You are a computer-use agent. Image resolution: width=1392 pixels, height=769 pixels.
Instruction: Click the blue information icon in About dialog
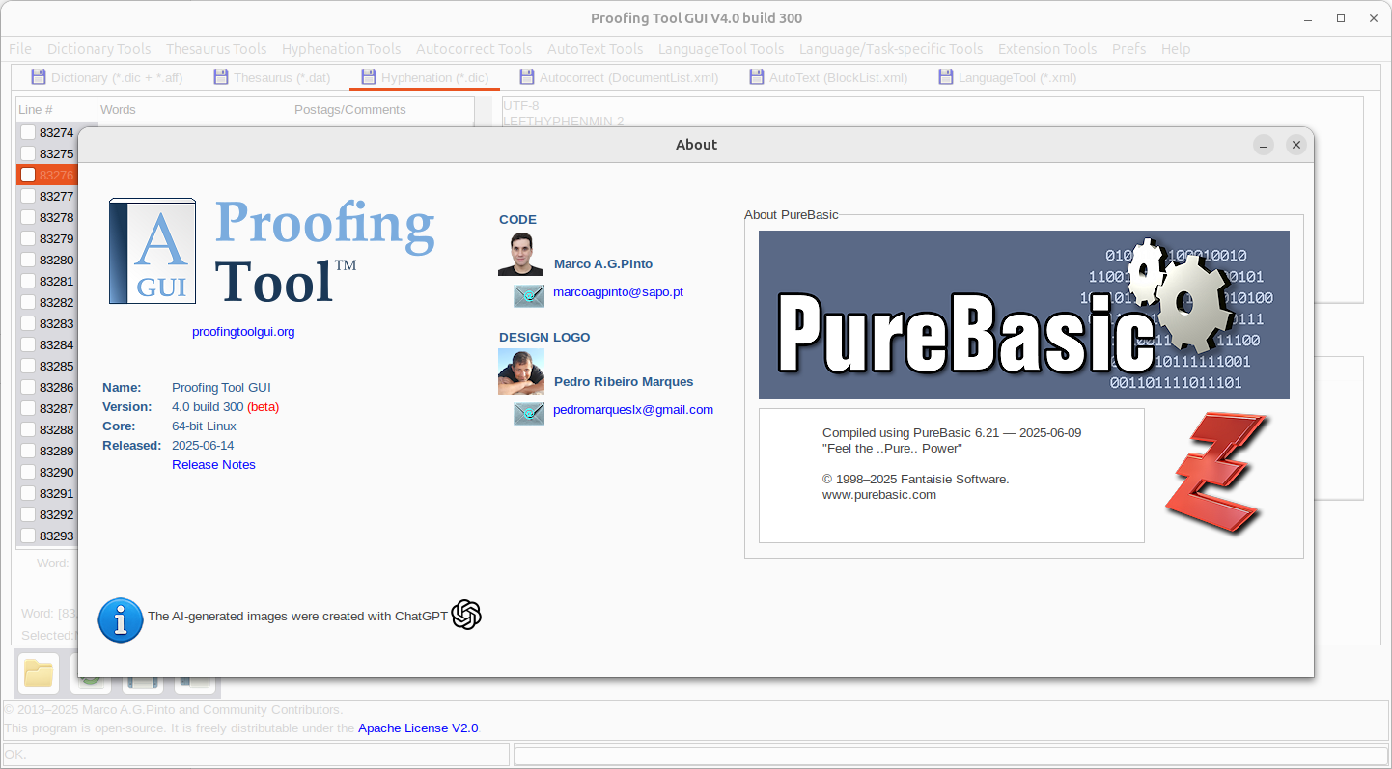[121, 619]
